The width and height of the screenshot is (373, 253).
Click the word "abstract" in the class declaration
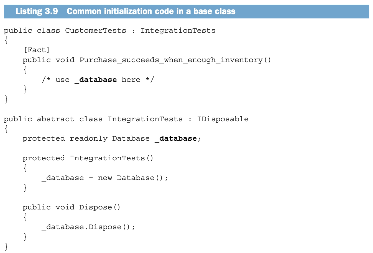click(x=55, y=119)
